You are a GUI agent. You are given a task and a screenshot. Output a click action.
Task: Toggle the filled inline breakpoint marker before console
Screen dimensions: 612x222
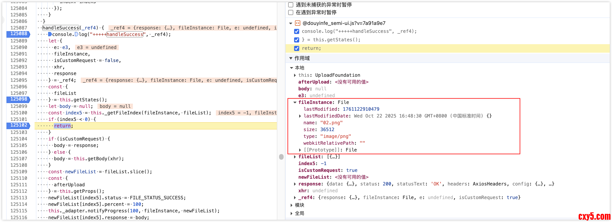50,34
